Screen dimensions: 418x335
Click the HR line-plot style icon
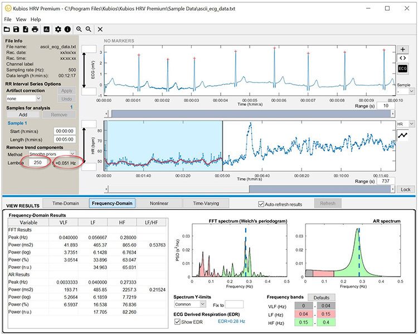tap(403, 135)
